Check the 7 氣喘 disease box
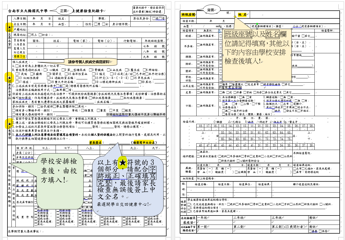Viewport: 345px width, 240px height. 17,74
